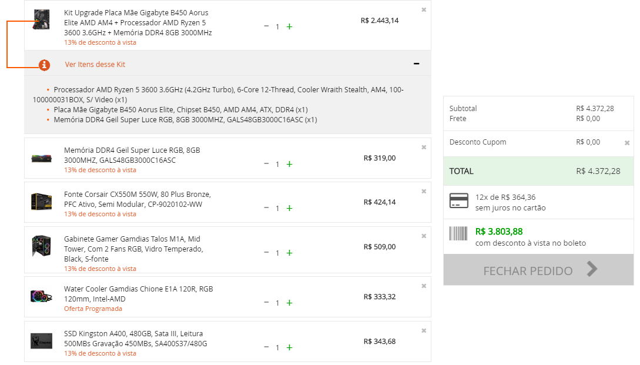The width and height of the screenshot is (640, 365).
Task: Click the Memória DDR4 Geil kit list entry
Action: pos(185,120)
